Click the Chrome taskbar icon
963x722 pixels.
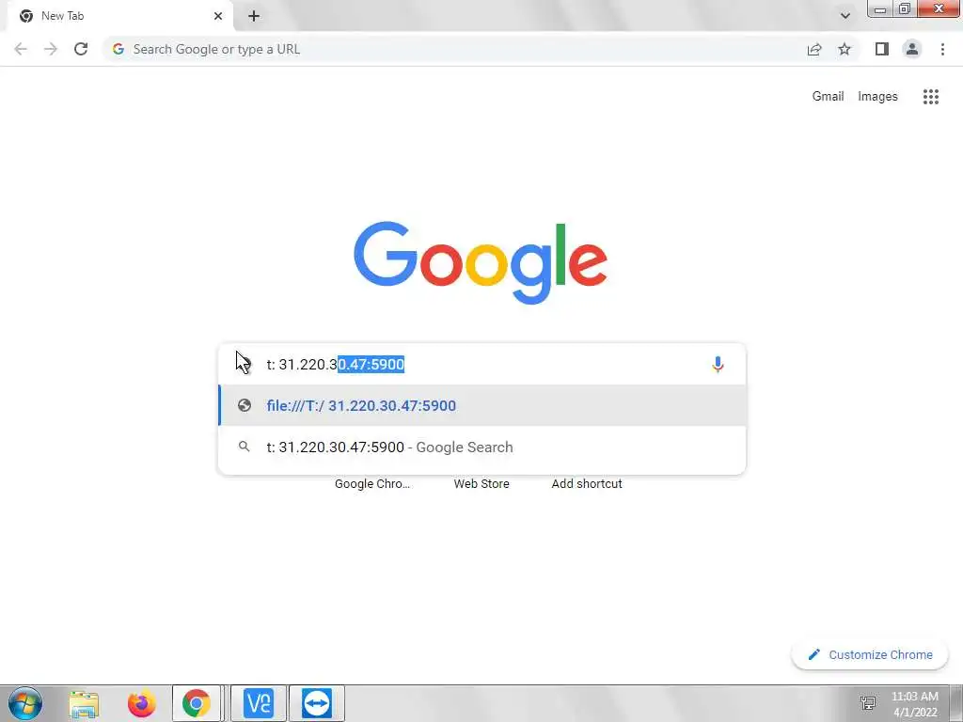(x=196, y=703)
